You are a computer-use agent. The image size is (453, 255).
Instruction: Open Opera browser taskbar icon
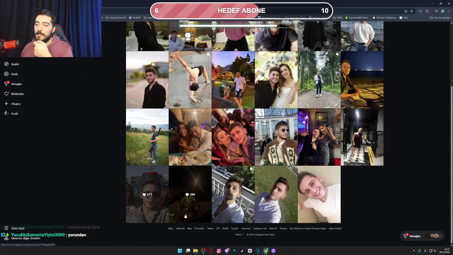[x=211, y=251]
